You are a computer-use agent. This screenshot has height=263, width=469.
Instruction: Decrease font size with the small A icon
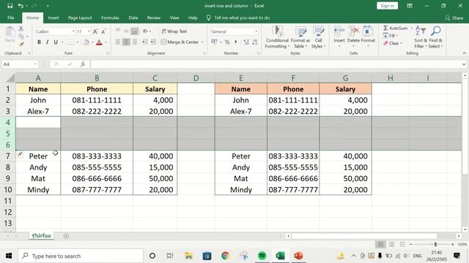103,31
